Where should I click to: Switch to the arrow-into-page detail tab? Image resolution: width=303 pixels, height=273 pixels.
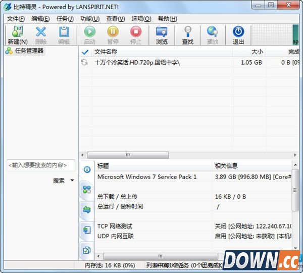point(87,230)
